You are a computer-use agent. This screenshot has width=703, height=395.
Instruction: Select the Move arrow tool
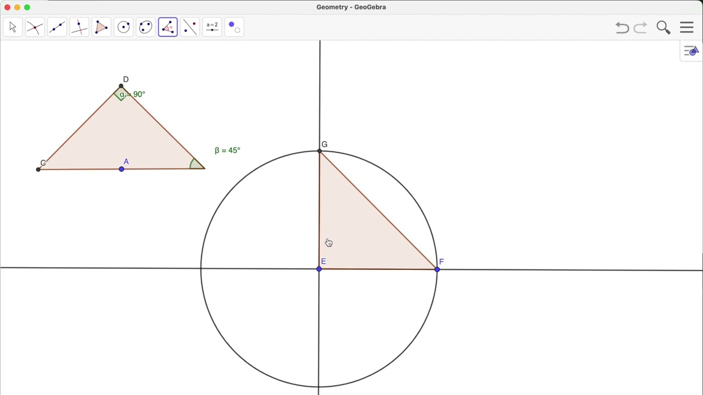[13, 27]
